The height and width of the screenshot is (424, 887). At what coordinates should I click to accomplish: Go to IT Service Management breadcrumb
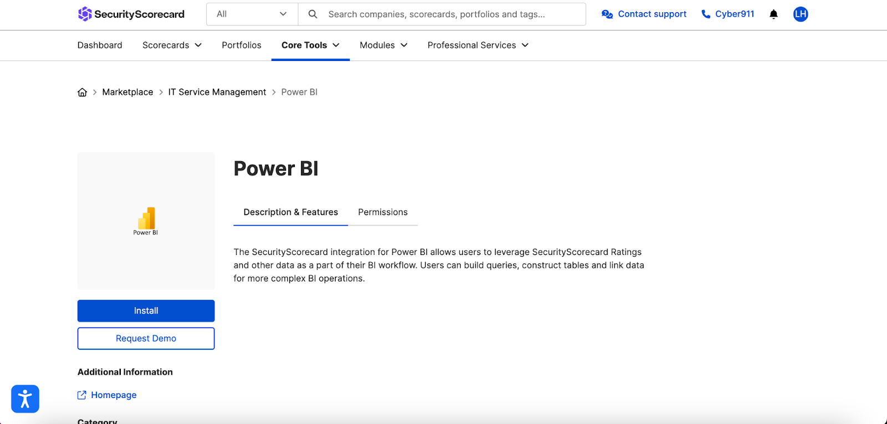(217, 92)
